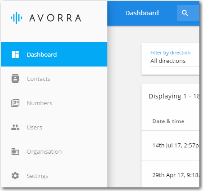Image resolution: width=203 pixels, height=191 pixels.
Task: Open the 14th Jul 17 call row
Action: click(x=170, y=146)
